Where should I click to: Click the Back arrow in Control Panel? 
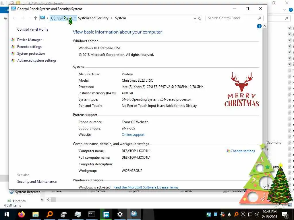tap(14, 18)
